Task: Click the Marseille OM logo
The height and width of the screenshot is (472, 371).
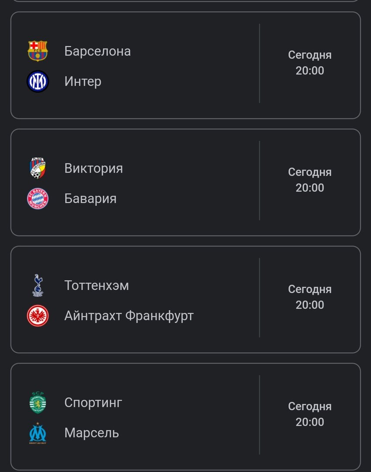Action: tap(38, 433)
